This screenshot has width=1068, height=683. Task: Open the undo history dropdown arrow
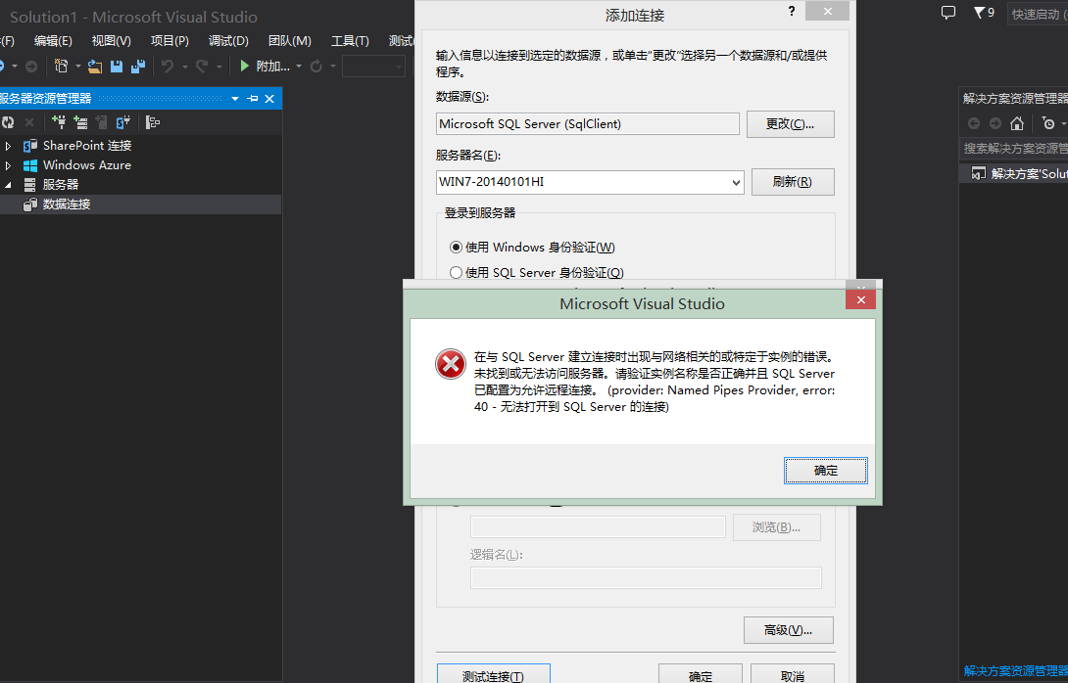pos(184,66)
